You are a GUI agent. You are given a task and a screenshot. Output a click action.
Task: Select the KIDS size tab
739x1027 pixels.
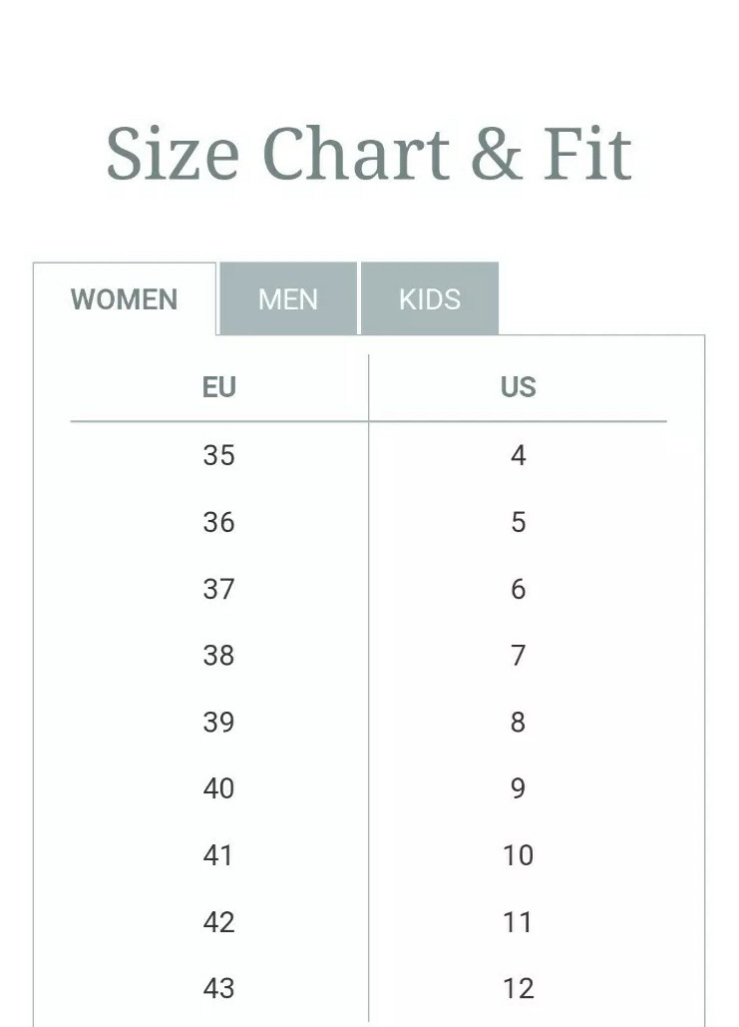(x=430, y=299)
